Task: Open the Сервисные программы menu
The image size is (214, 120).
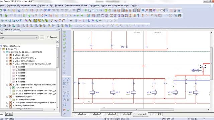Action: (112, 5)
